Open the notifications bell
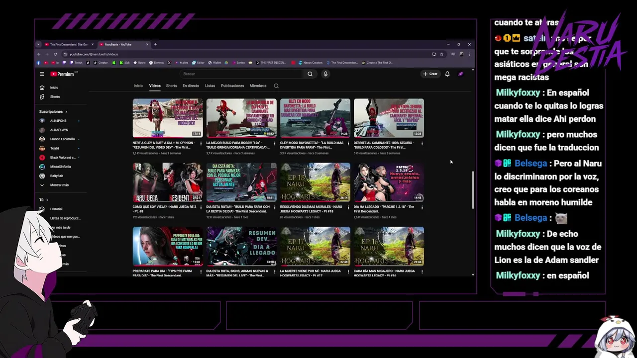This screenshot has height=358, width=637. point(447,74)
